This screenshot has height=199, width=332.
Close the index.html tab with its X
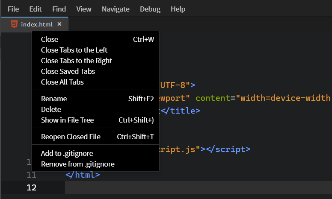pos(59,24)
